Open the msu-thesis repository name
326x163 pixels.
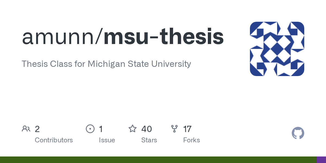tap(164, 37)
